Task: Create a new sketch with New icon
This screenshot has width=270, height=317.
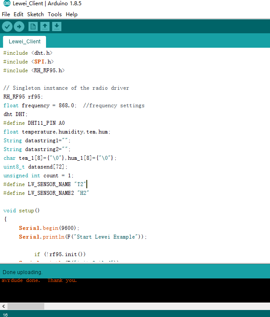Action: point(33,26)
